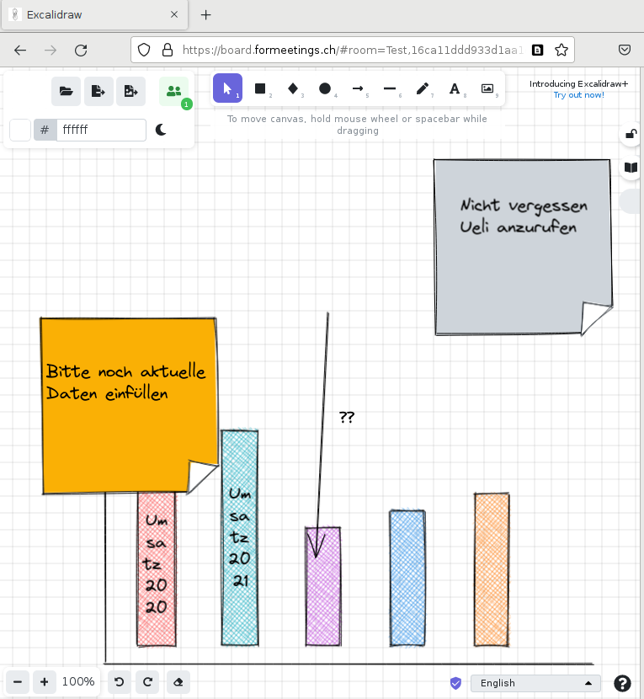Open a new browser tab

(x=206, y=15)
